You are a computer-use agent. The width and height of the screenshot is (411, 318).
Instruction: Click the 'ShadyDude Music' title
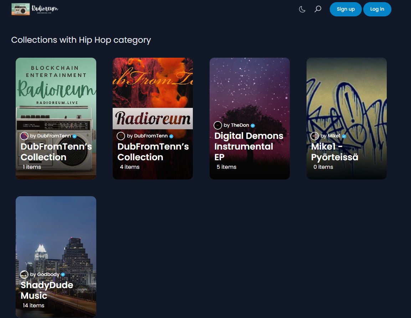(47, 290)
